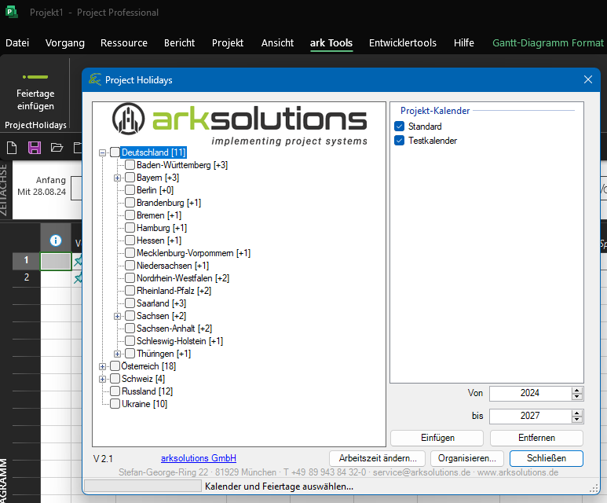Select row 1 header in Gantt table

[x=27, y=261]
